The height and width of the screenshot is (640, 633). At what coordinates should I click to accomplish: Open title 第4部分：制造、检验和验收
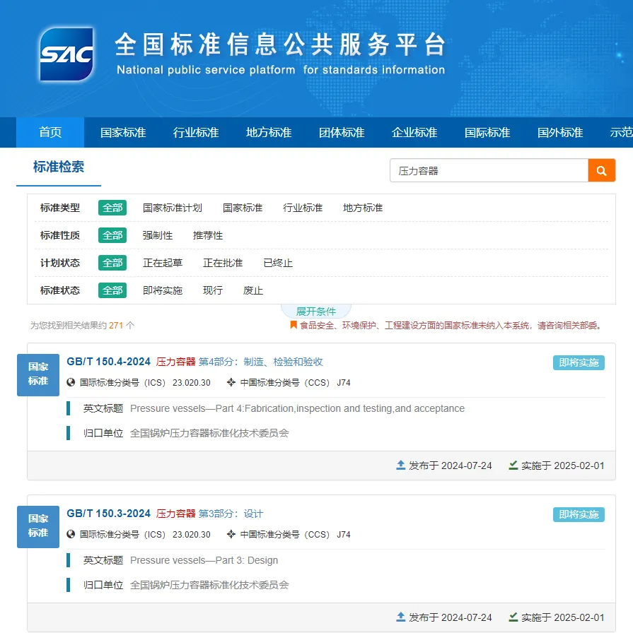point(261,362)
